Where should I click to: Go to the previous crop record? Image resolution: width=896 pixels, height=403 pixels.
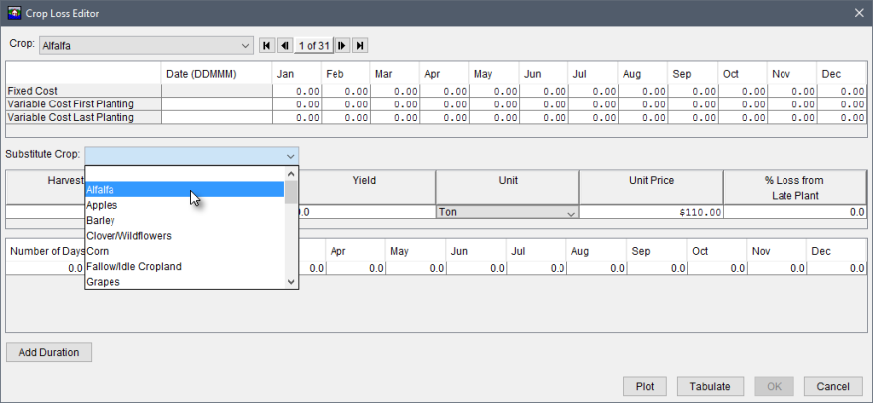(x=284, y=45)
